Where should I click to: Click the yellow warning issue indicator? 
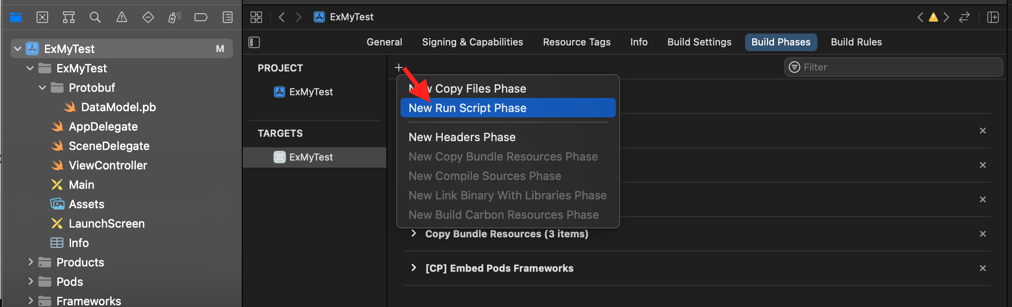coord(933,17)
